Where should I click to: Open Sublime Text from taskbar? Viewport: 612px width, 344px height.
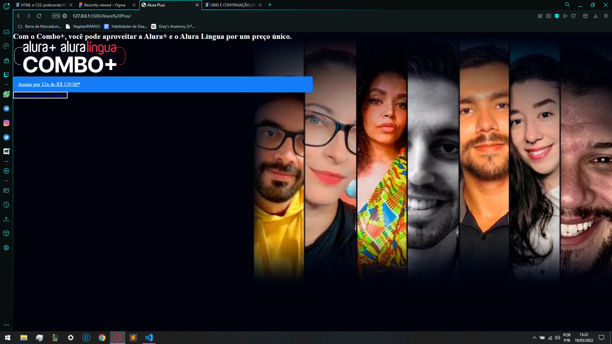133,338
